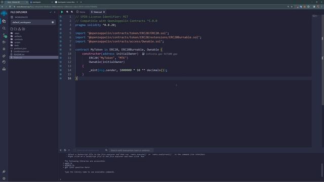Expand the .deps folder
The width and height of the screenshot is (324, 182).
pos(17,33)
